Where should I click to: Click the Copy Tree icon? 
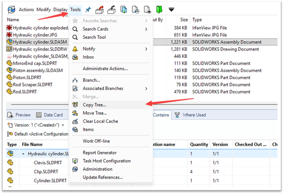click(x=75, y=105)
